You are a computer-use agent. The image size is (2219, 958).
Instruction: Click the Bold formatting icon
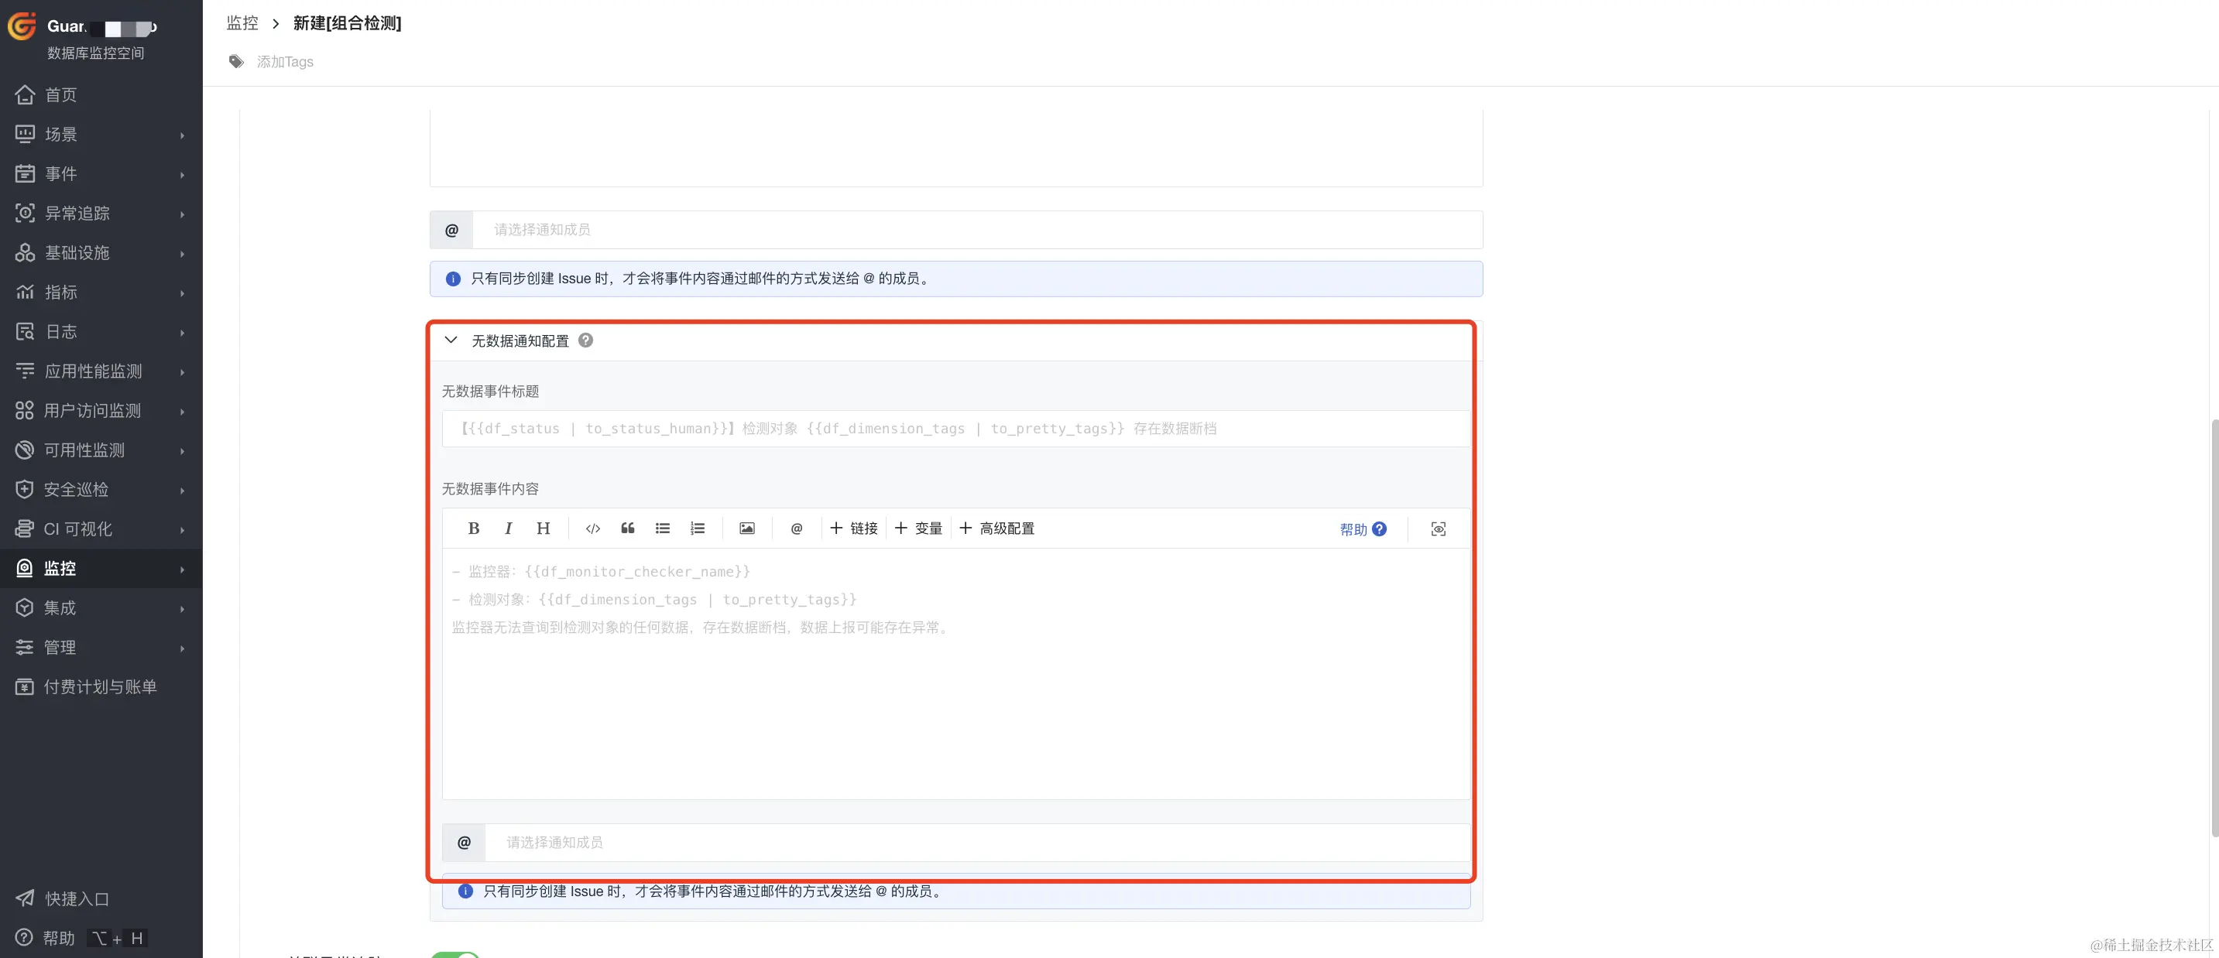click(x=473, y=529)
